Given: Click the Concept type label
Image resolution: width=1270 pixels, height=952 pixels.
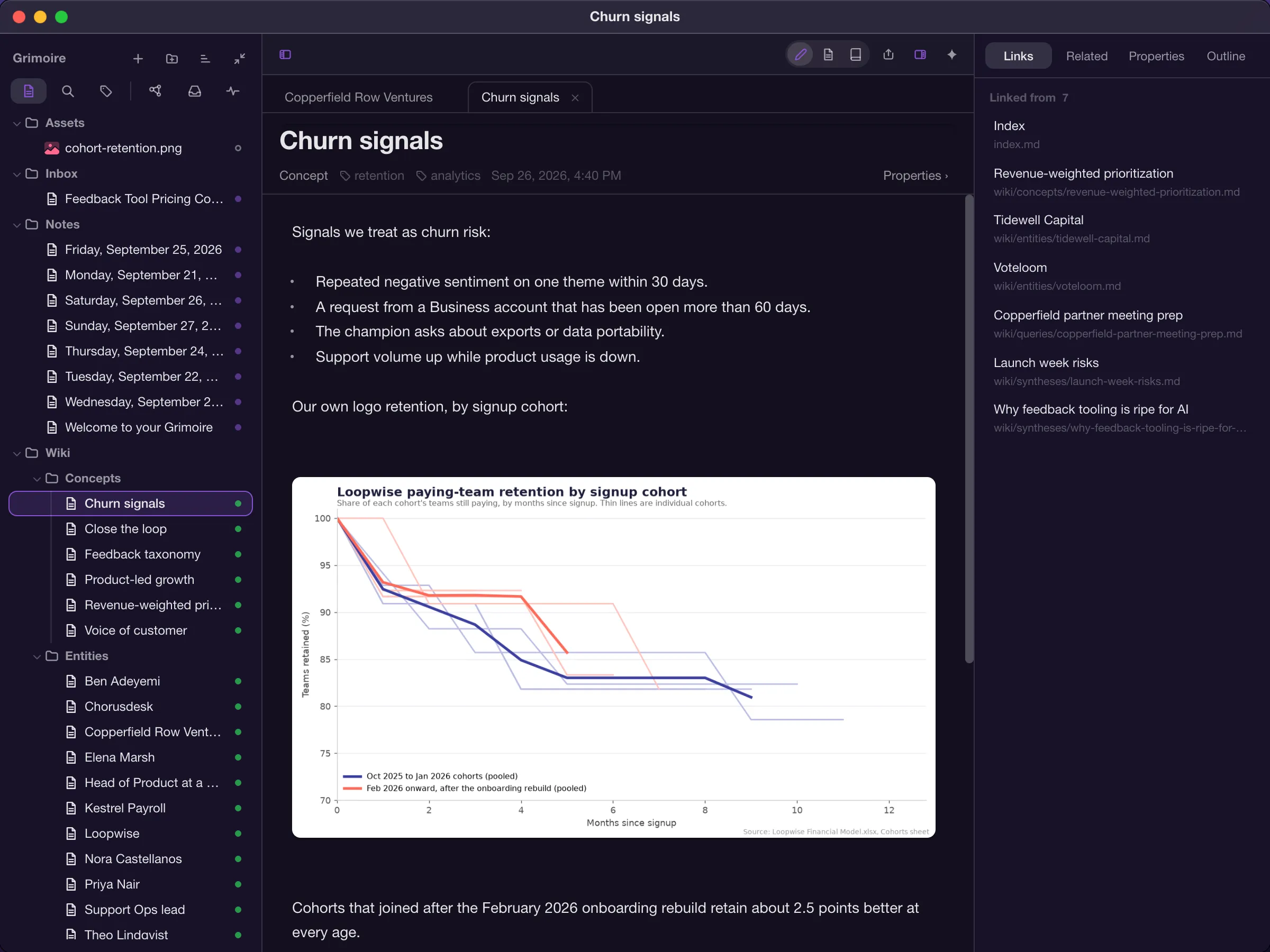Looking at the screenshot, I should point(303,176).
